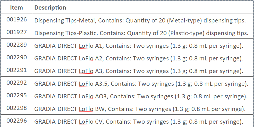The height and width of the screenshot is (127, 254).
Task: Click the GRADIA DIRECT LoFlo A3 description
Action: pyautogui.click(x=139, y=71)
